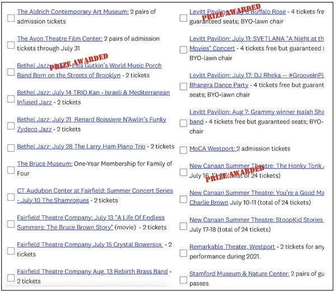This screenshot has height=292, width=336.
Task: Open the MoCA Westport link
Action: [212, 149]
